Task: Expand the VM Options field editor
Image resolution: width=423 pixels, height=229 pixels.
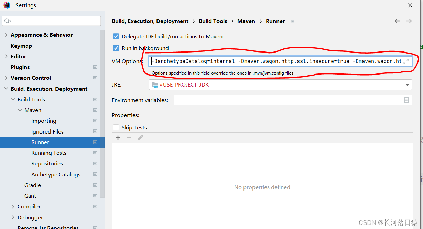Action: click(x=406, y=61)
